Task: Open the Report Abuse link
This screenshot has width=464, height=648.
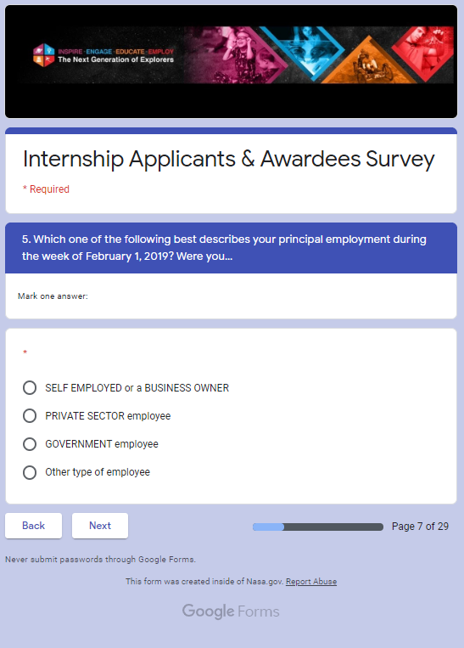Action: [311, 582]
